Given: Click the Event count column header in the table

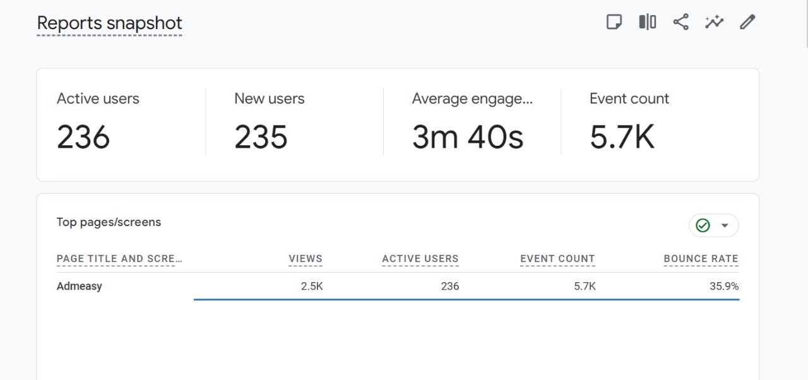Looking at the screenshot, I should click(x=557, y=259).
